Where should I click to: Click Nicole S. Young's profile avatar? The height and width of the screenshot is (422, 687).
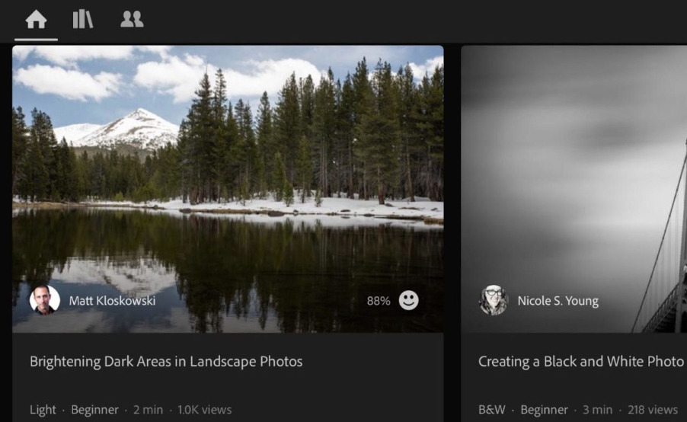494,300
